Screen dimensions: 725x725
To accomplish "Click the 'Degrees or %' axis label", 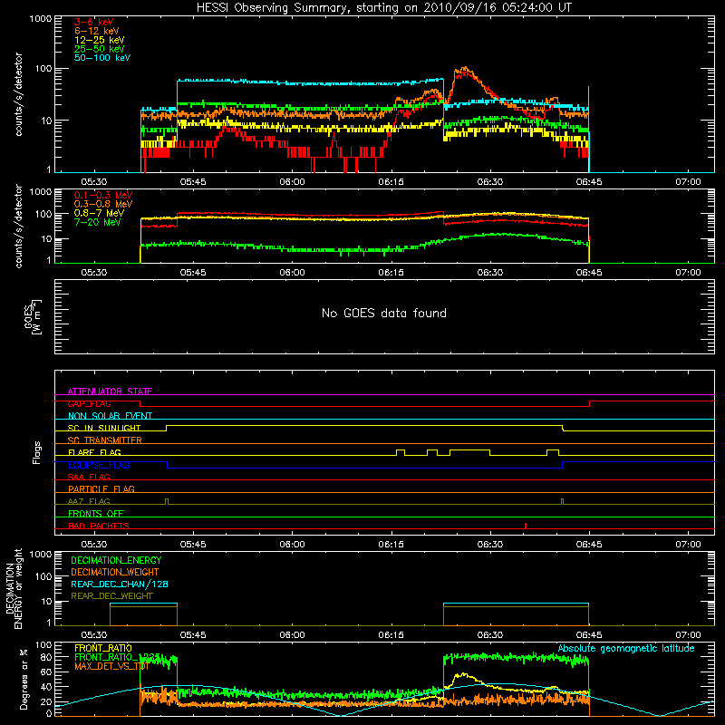I will [x=24, y=679].
